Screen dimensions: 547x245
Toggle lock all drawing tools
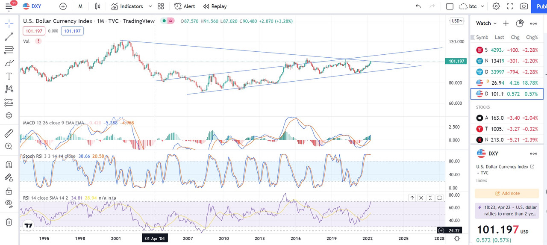(x=9, y=191)
